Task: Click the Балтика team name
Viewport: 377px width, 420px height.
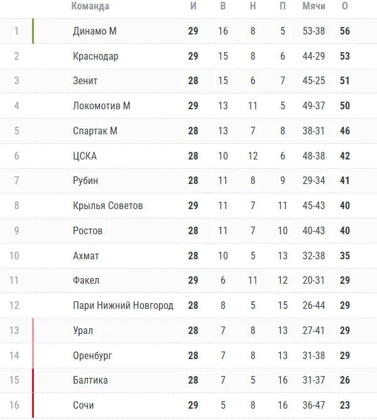Action: (x=90, y=380)
